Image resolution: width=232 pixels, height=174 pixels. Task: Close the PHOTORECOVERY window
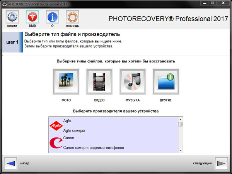(x=223, y=3)
